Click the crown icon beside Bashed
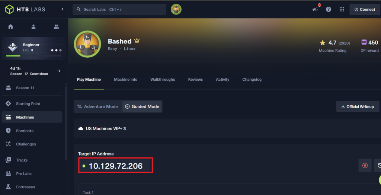The image size is (381, 195). pos(137,41)
